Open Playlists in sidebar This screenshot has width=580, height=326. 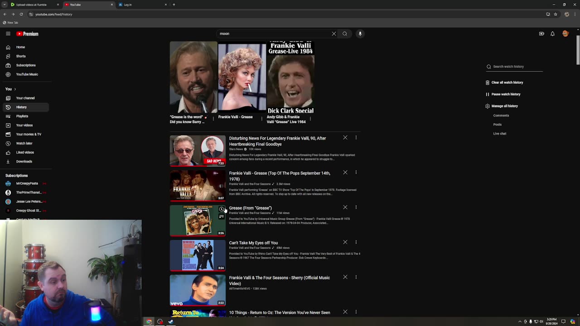click(x=25, y=116)
